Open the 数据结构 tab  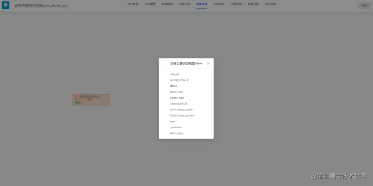(x=167, y=4)
